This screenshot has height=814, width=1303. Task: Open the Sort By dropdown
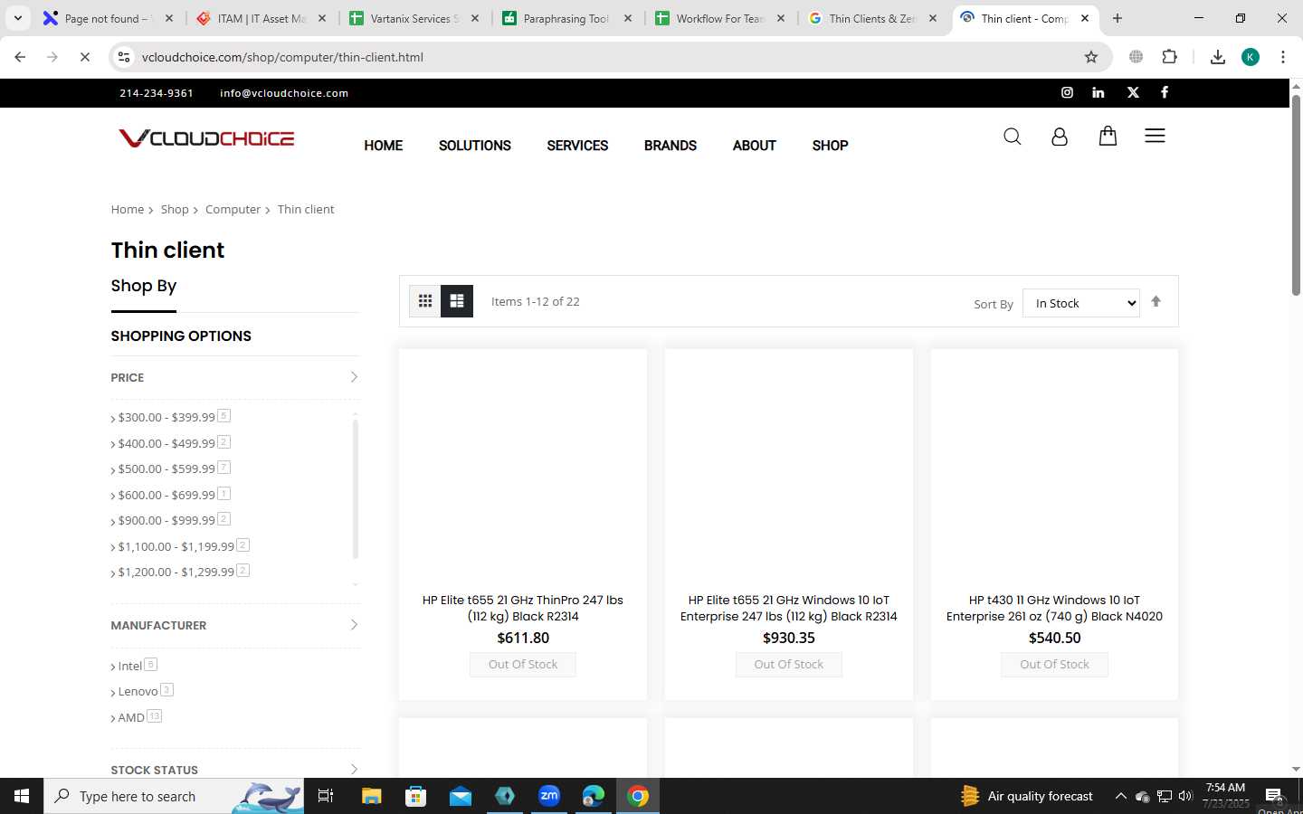(1080, 303)
